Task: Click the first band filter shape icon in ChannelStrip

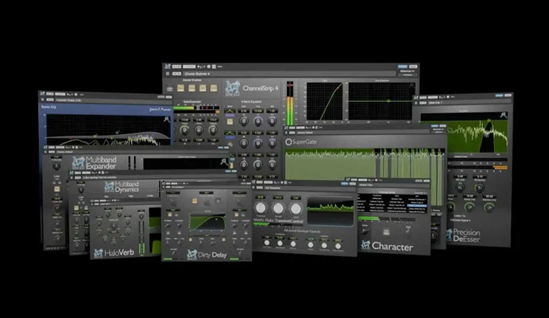Action: (x=230, y=112)
